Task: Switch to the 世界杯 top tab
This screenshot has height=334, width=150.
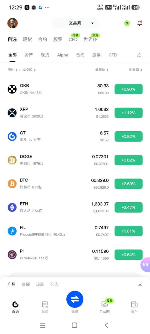Action: click(90, 39)
